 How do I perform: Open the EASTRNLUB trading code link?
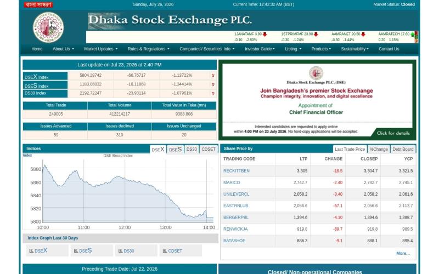pyautogui.click(x=235, y=206)
